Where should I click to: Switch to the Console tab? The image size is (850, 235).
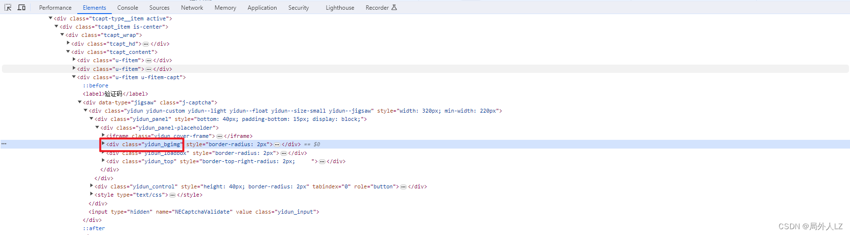coord(128,8)
